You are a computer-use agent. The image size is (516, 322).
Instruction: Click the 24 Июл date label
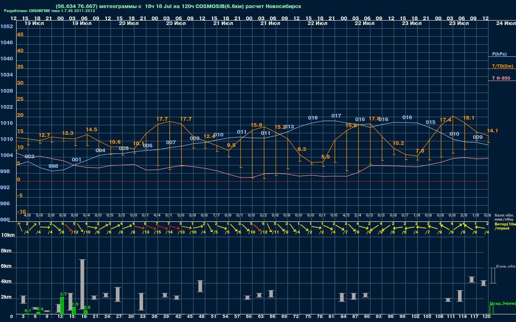(x=506, y=23)
